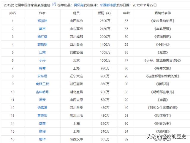190x143 pixels.
Task: Open the link for author 郭敬明
Action: pos(42,45)
